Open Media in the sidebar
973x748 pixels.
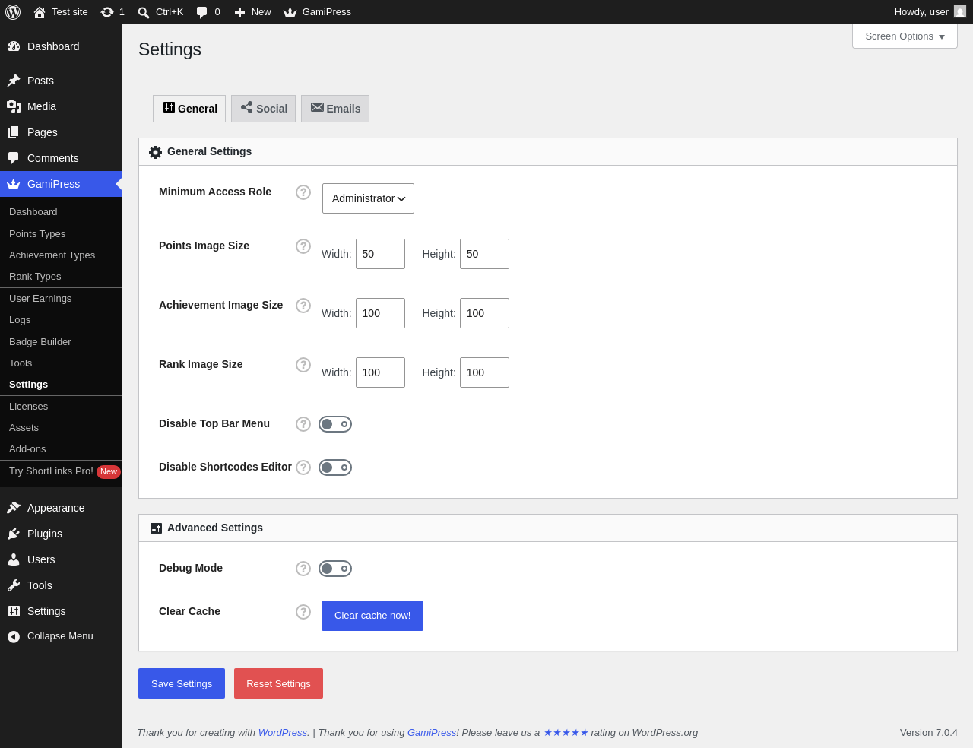pyautogui.click(x=61, y=106)
